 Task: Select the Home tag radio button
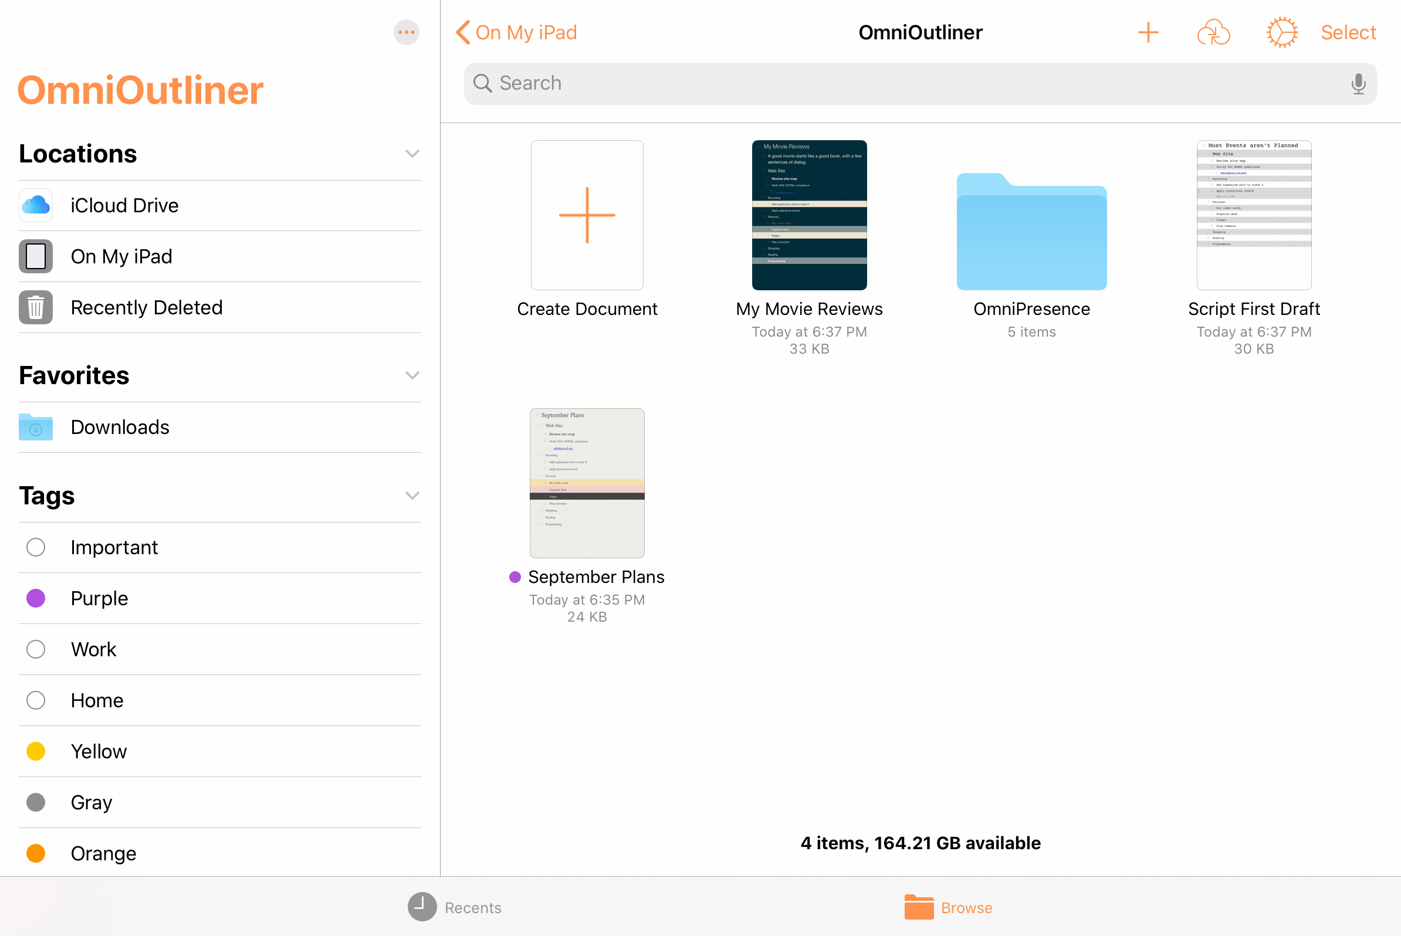[35, 700]
